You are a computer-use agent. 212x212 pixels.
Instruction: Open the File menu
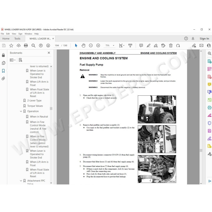tap(2, 34)
